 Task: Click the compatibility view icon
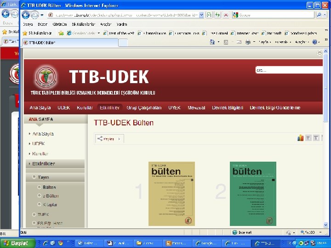[x=209, y=15]
